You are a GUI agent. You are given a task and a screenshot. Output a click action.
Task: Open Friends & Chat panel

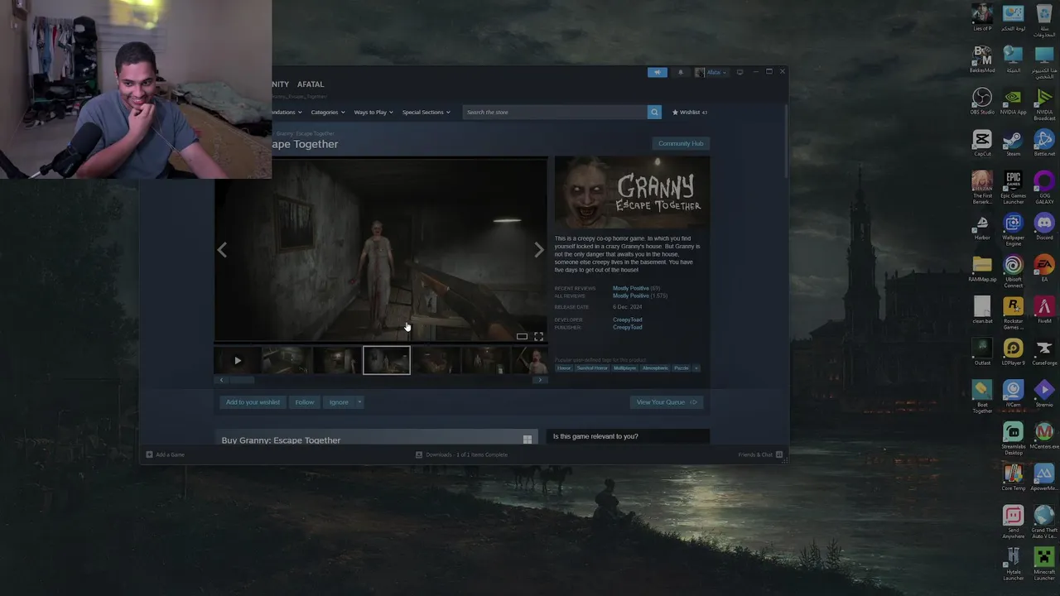pyautogui.click(x=760, y=454)
